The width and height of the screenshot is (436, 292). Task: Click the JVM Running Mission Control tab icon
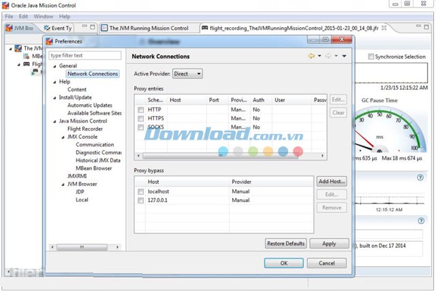[104, 29]
